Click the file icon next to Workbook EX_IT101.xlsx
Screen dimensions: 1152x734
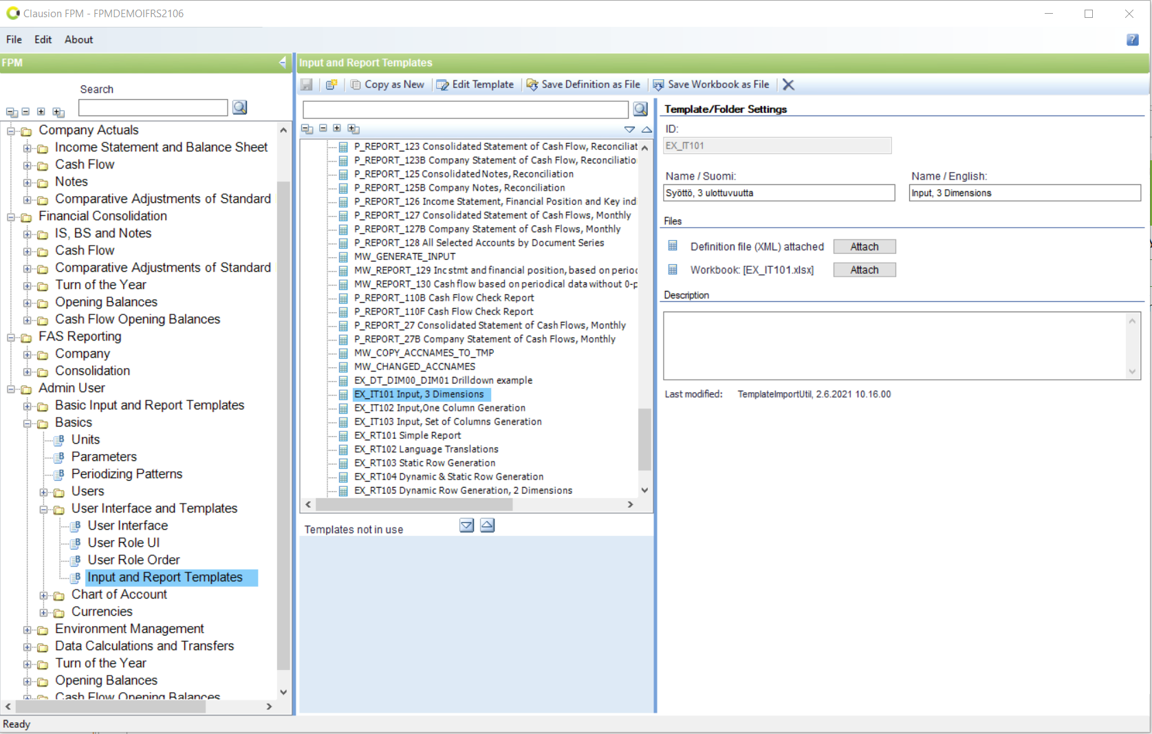673,269
